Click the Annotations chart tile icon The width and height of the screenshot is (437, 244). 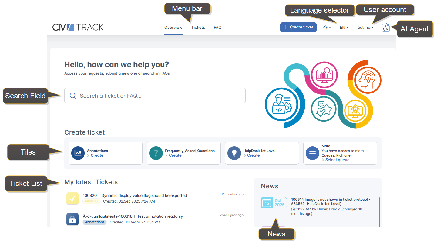coord(78,153)
